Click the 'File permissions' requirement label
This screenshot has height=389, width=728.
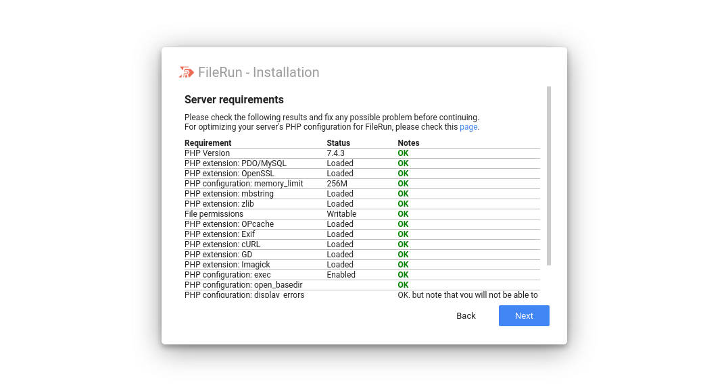pos(214,214)
